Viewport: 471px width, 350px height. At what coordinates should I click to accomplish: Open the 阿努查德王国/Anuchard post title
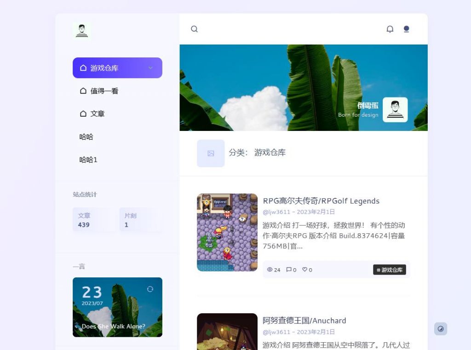[x=304, y=321]
